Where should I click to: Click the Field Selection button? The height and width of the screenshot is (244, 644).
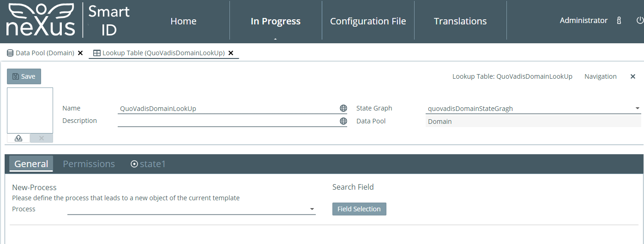[x=359, y=209]
